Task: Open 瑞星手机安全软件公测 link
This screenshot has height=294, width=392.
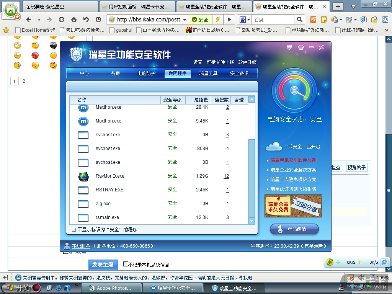Action: click(x=293, y=160)
